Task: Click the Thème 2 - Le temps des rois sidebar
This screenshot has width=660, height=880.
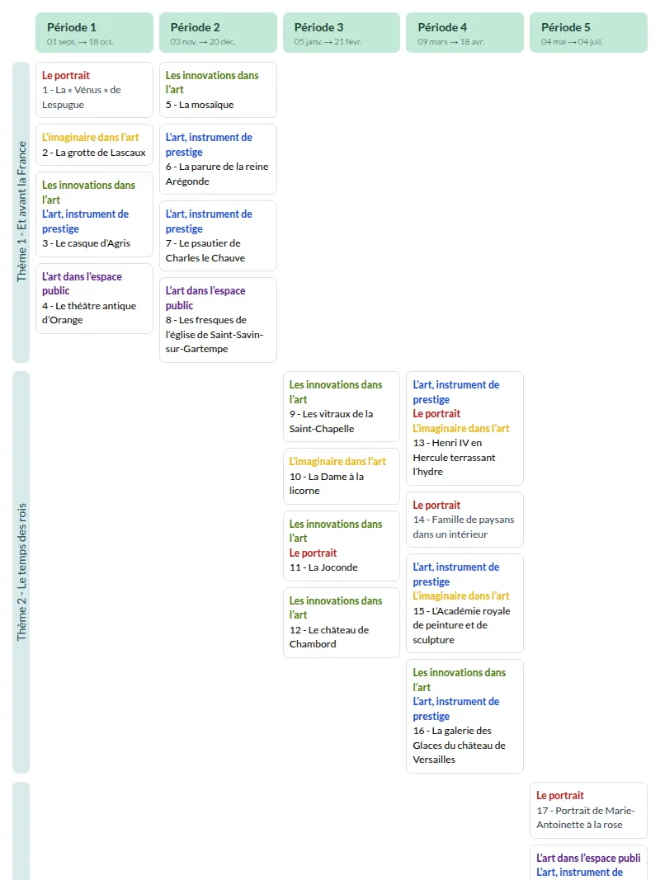Action: tap(21, 572)
